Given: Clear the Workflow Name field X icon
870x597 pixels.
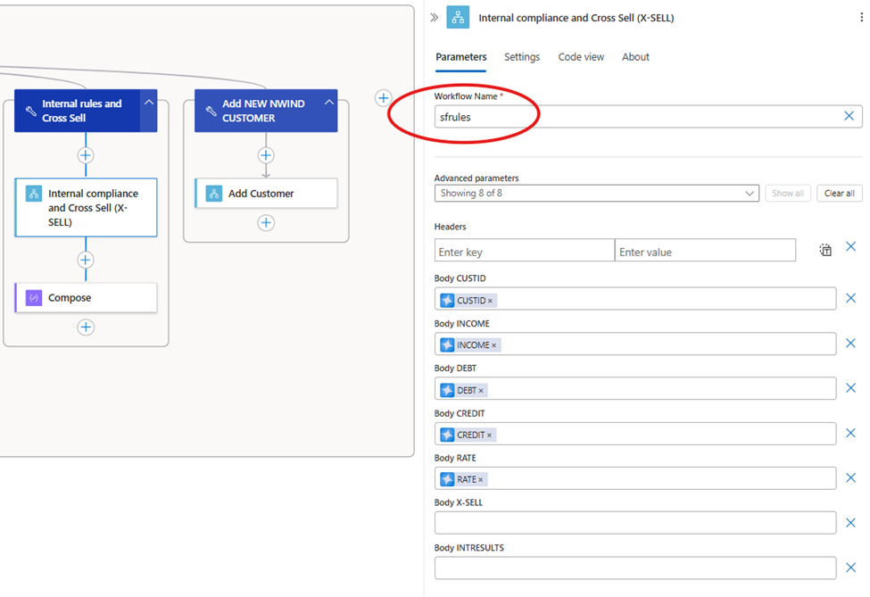Looking at the screenshot, I should [849, 116].
